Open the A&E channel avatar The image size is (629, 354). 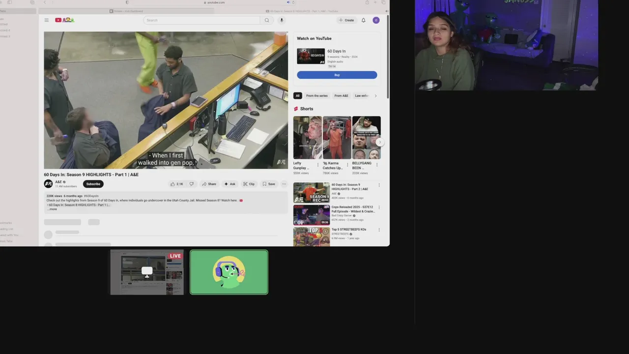point(48,184)
